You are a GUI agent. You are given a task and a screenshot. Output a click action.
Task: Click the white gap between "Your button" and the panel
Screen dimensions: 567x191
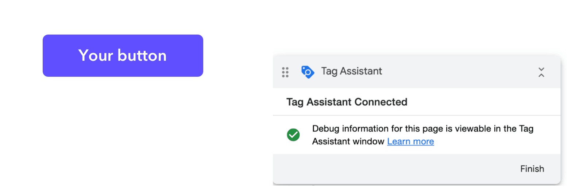(237, 91)
